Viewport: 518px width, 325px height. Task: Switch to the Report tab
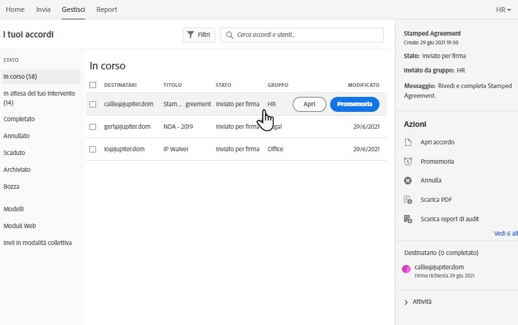coord(107,9)
